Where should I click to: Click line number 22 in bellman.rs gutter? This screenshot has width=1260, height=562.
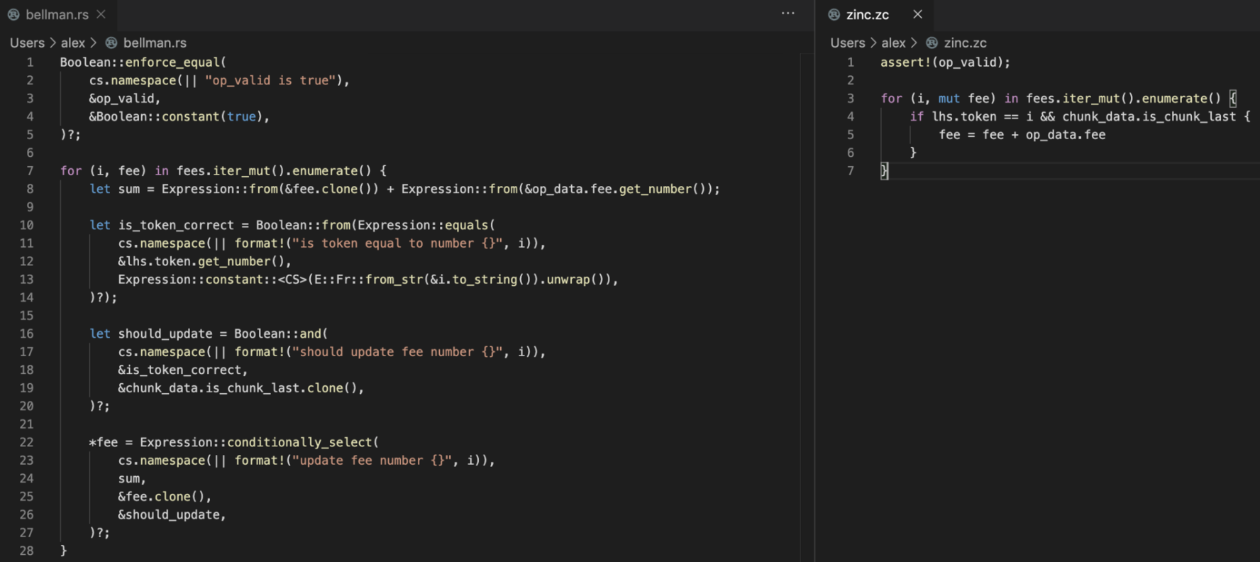pos(26,442)
